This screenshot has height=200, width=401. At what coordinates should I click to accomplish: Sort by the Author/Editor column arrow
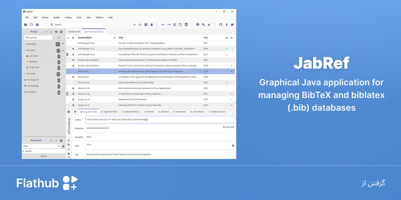pyautogui.click(x=114, y=38)
